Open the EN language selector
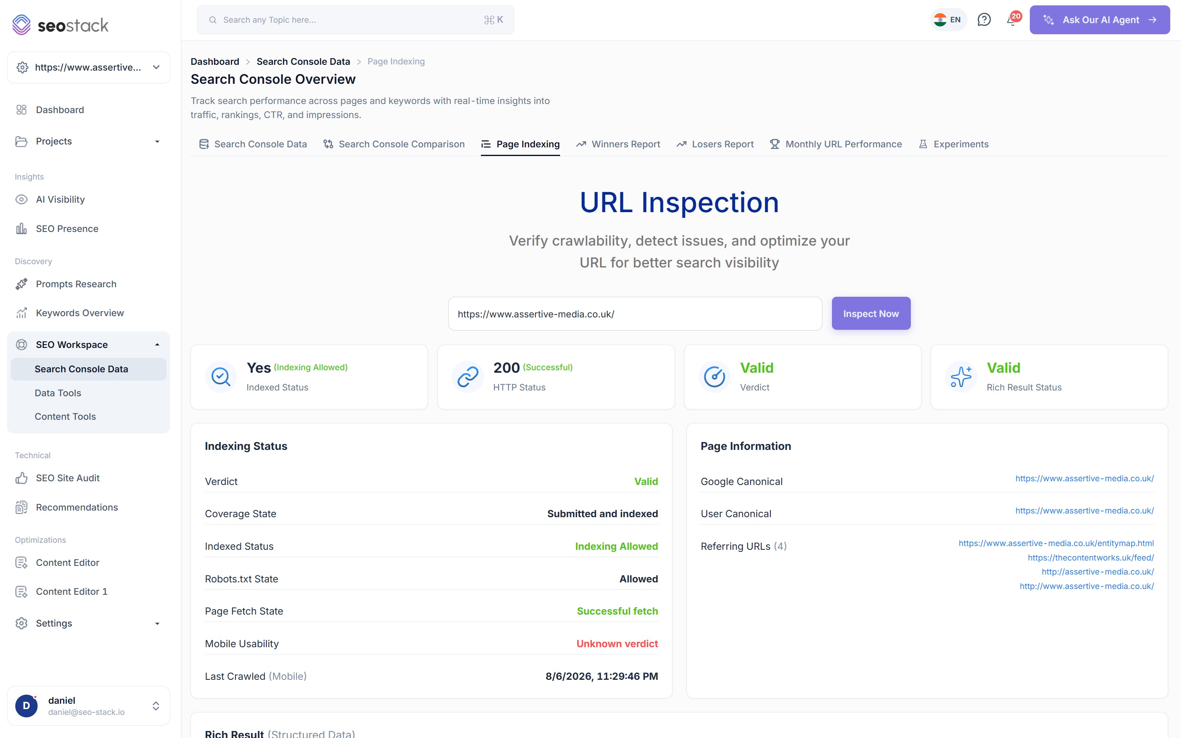The width and height of the screenshot is (1181, 738). tap(948, 20)
